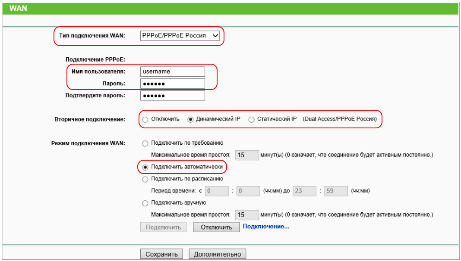Viewport: 461px width, 261px height.
Task: Click Режим подключения WAN label
Action: (x=88, y=143)
